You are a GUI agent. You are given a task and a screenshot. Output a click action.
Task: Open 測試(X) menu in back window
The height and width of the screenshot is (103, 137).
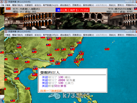pyautogui.click(x=112, y=5)
